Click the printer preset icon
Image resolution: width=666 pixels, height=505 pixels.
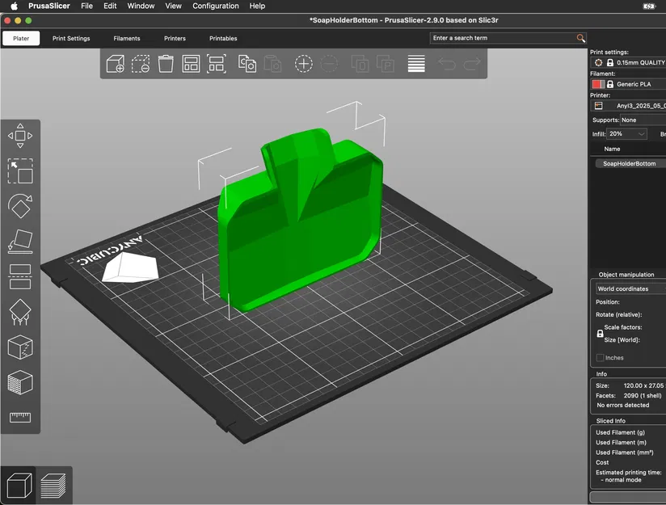coord(598,105)
